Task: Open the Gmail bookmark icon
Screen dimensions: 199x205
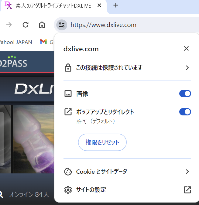Action: [x=43, y=42]
